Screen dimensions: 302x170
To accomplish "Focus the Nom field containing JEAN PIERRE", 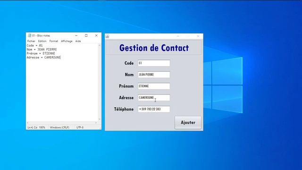I will (154, 75).
